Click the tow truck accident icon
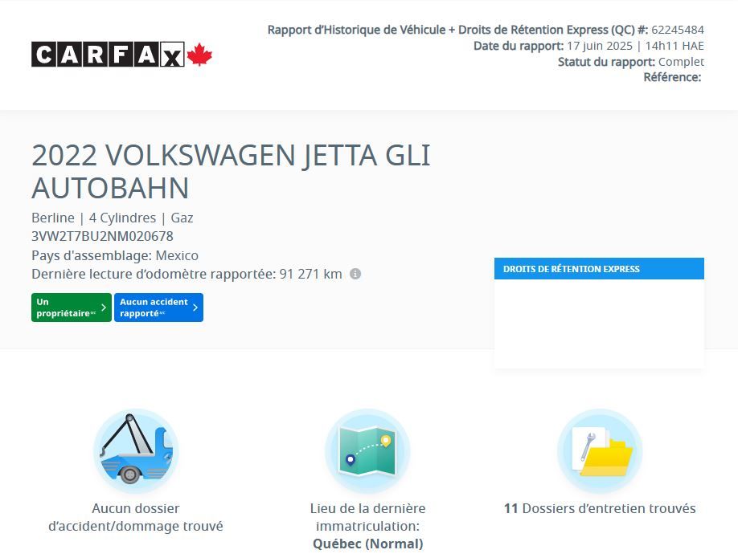Image resolution: width=738 pixels, height=558 pixels. (x=136, y=450)
